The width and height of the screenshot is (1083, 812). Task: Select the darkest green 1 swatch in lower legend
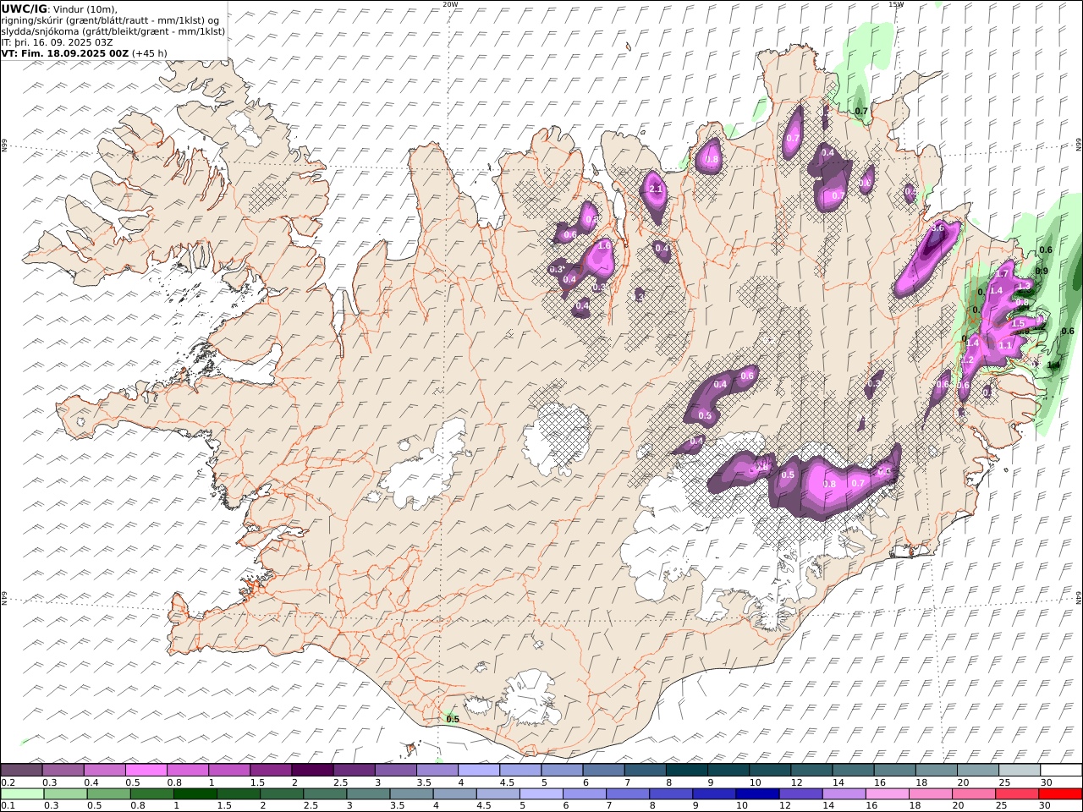[x=195, y=794]
